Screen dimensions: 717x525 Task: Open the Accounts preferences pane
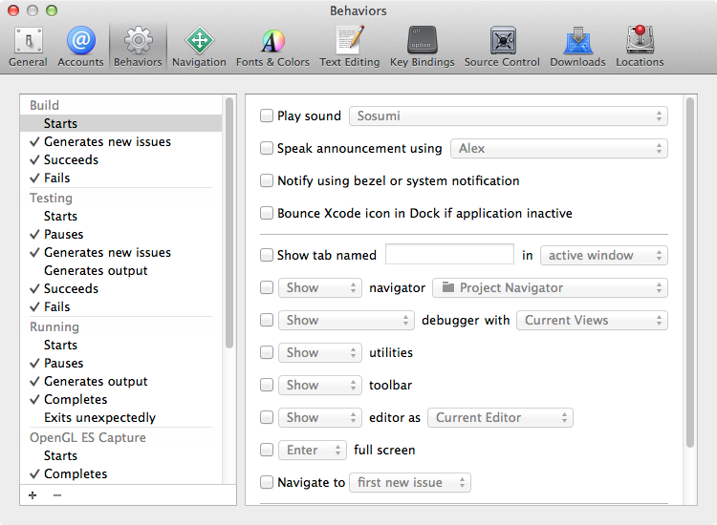(80, 46)
